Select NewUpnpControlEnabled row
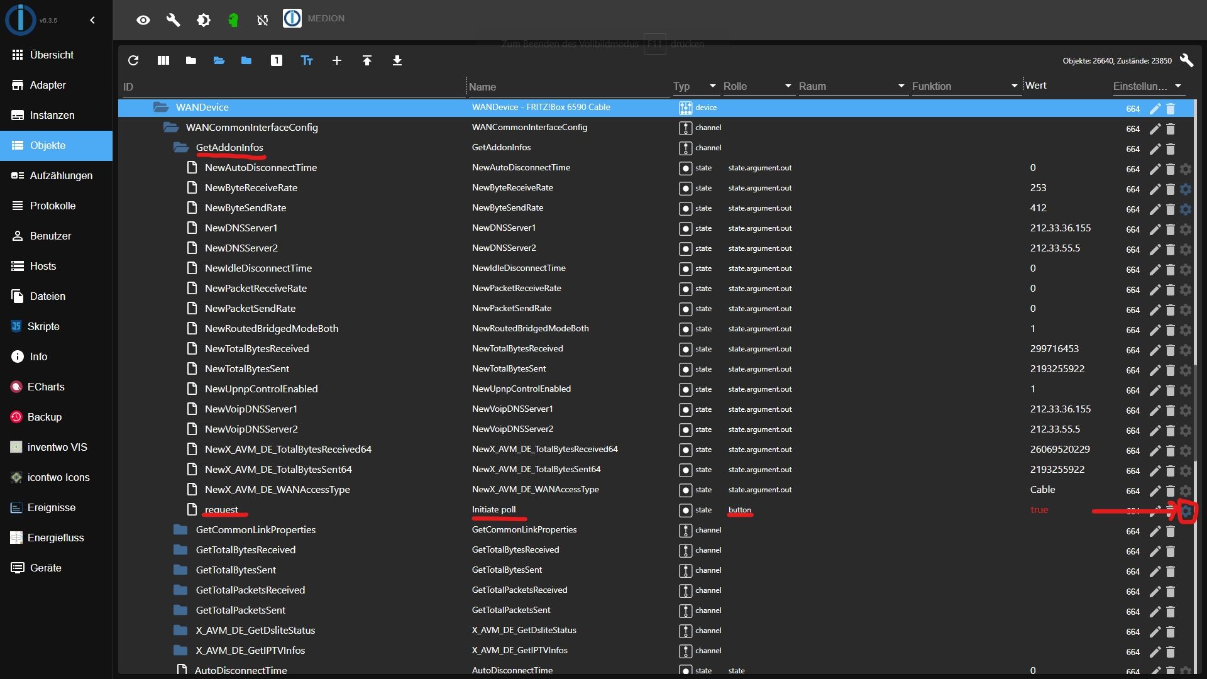Viewport: 1207px width, 679px height. click(x=656, y=389)
